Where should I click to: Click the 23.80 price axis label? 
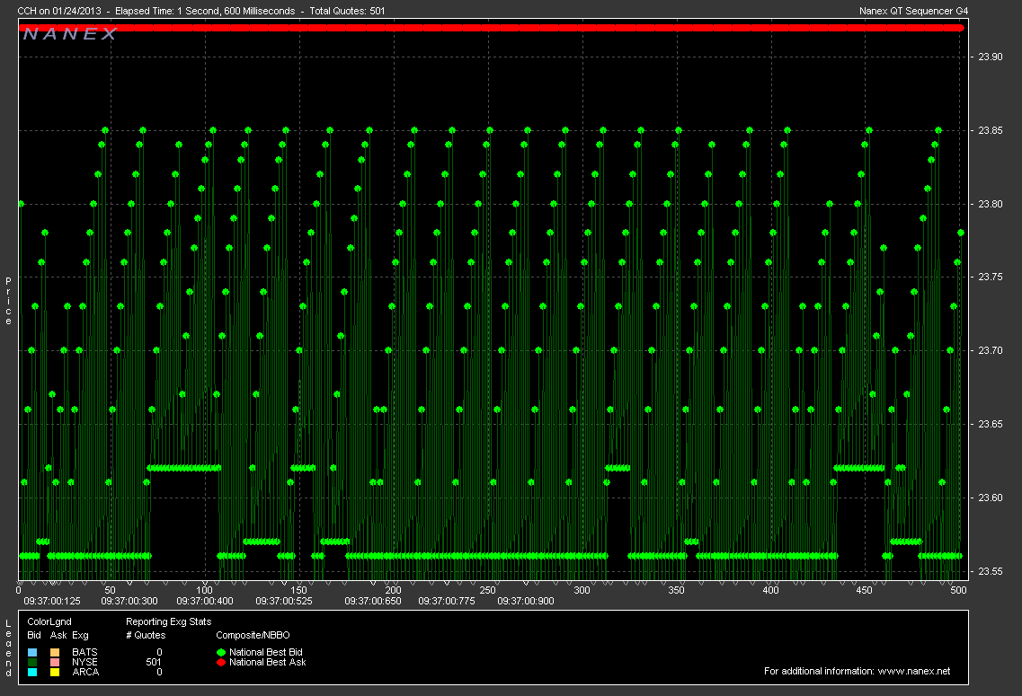click(991, 205)
